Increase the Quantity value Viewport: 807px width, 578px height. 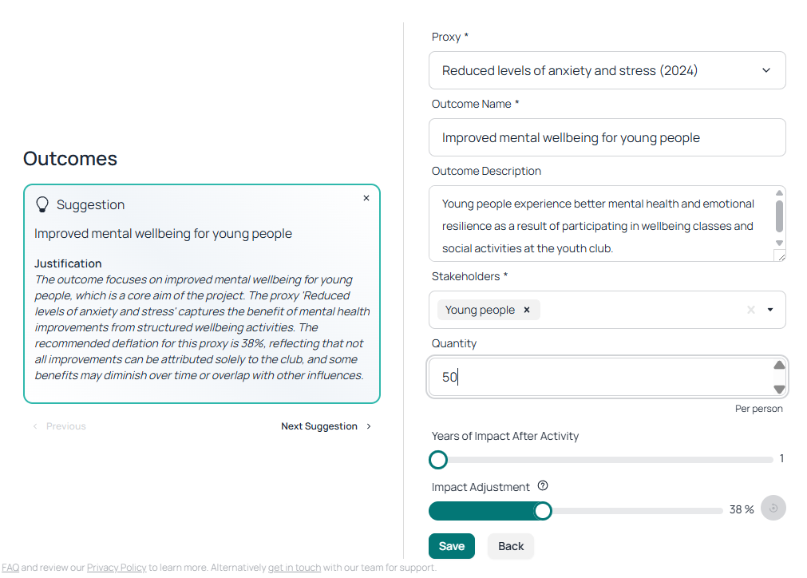(x=779, y=366)
